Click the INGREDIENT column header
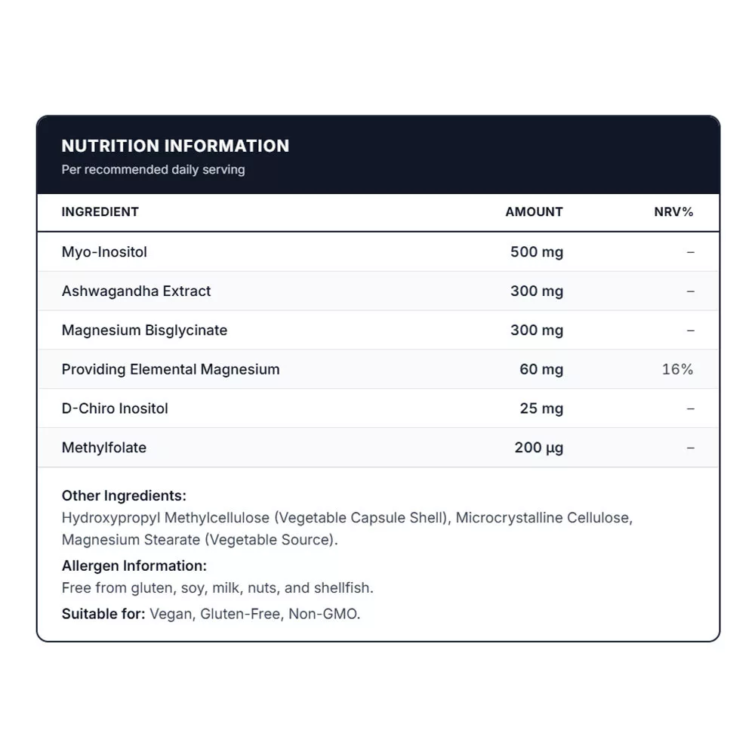This screenshot has width=755, height=755. [100, 212]
